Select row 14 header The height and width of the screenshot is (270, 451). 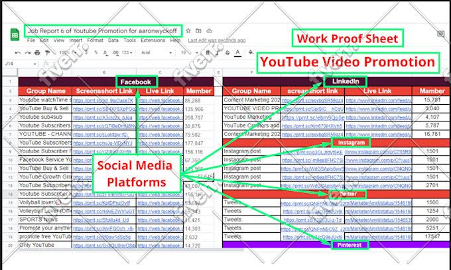[10, 194]
